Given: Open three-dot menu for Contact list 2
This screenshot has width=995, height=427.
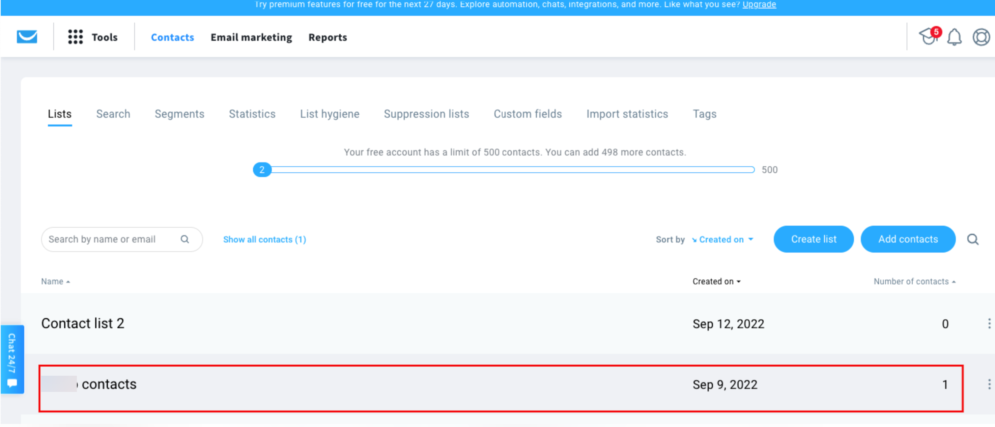Looking at the screenshot, I should point(989,323).
